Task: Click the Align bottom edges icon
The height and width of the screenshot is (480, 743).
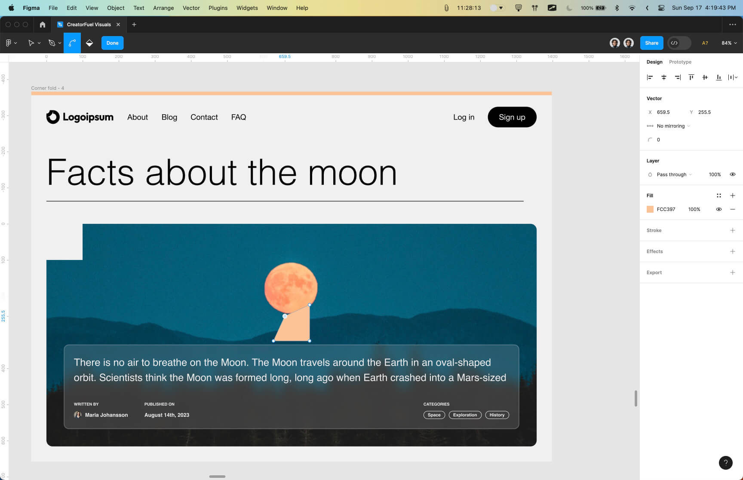Action: tap(718, 77)
